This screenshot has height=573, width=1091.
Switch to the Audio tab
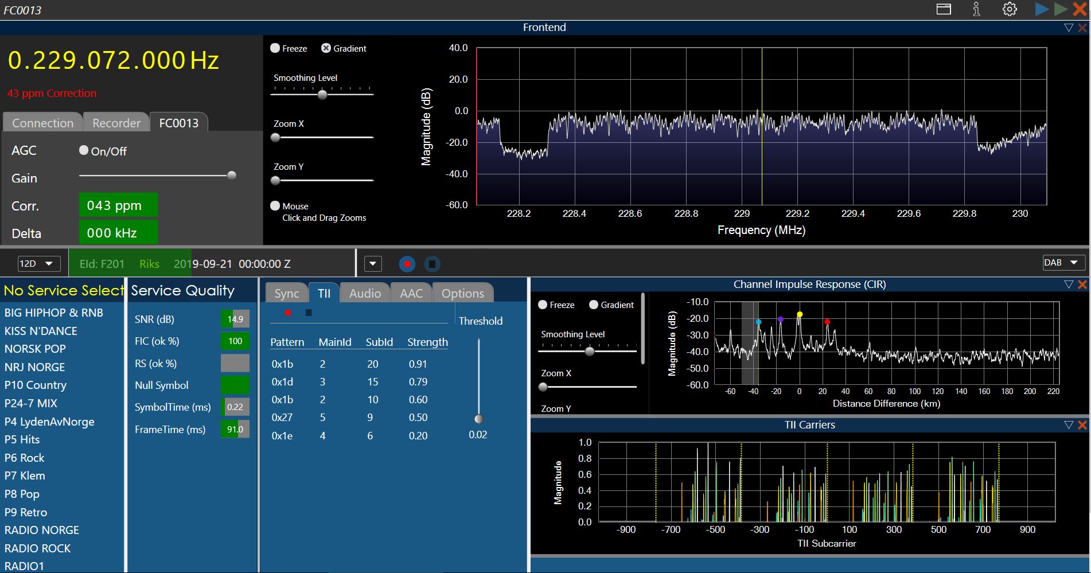365,293
